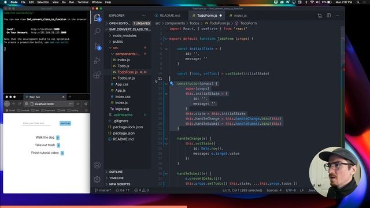Focus the Enter your Todo item field
This screenshot has width=370, height=208.
tap(36, 123)
